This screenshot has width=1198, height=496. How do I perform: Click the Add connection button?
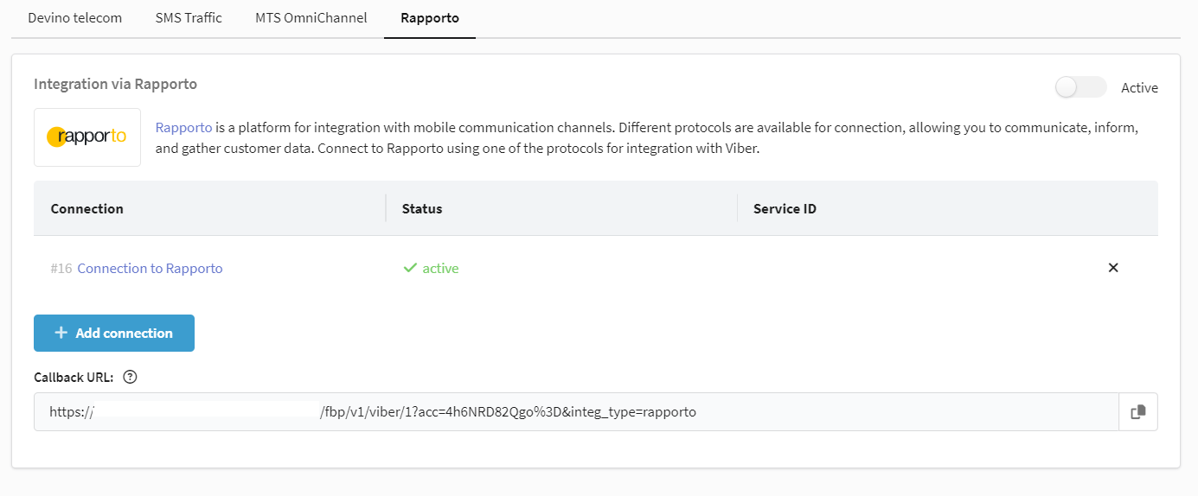[x=114, y=333]
